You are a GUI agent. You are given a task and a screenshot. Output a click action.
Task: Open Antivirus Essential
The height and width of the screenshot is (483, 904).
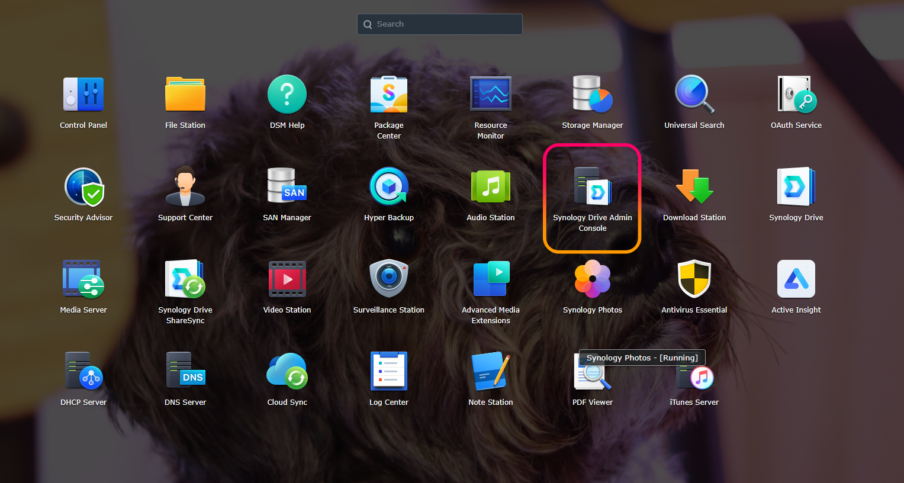(694, 279)
